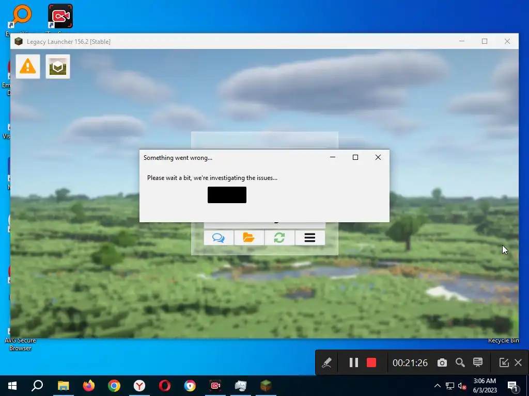Click the recorder caption comment icon
The image size is (529, 396).
pos(478,362)
